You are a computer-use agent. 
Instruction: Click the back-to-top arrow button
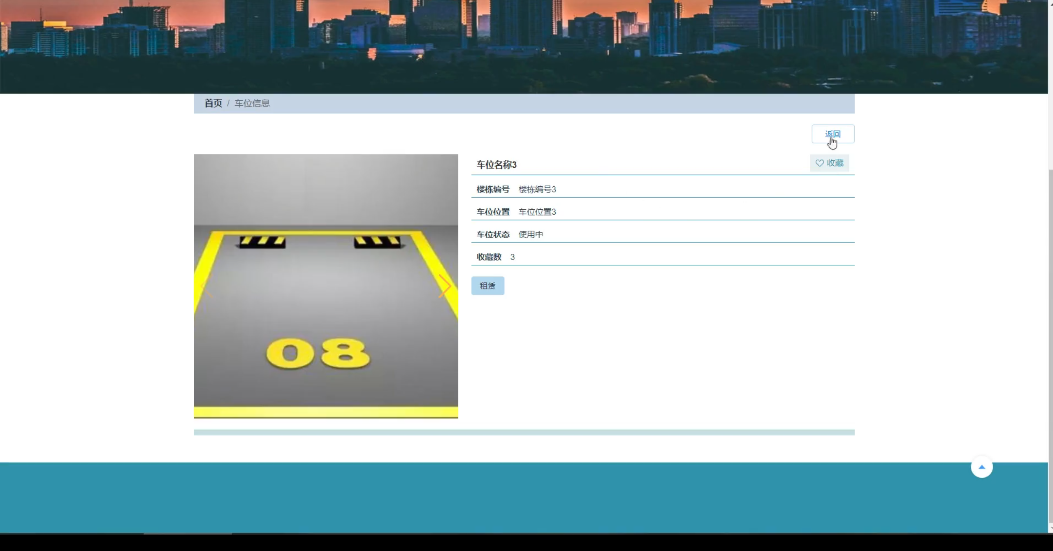click(x=981, y=467)
